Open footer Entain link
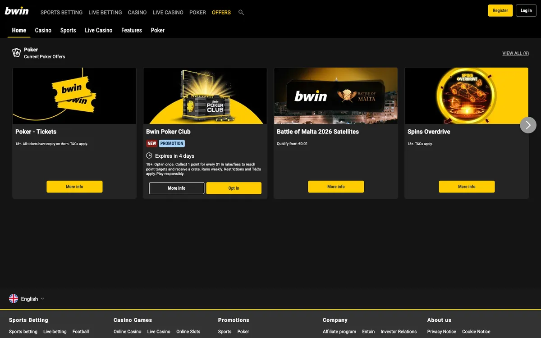Image resolution: width=541 pixels, height=338 pixels. (x=368, y=332)
